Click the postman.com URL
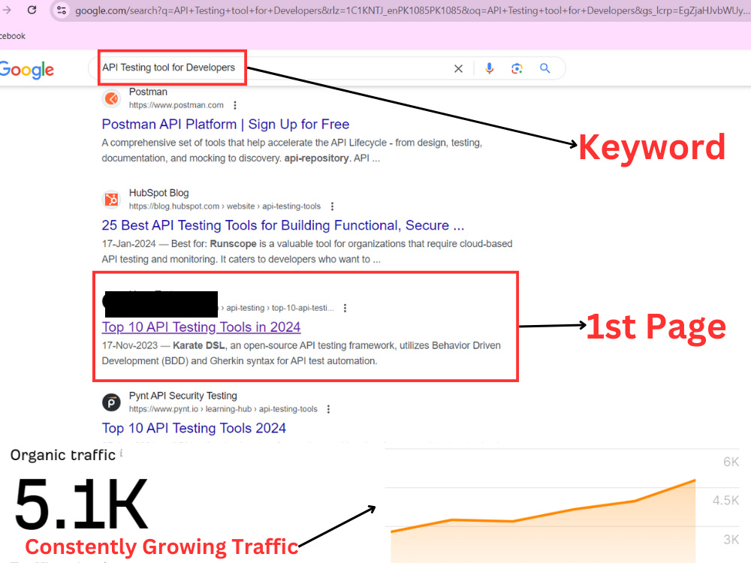This screenshot has width=751, height=563. tap(176, 105)
